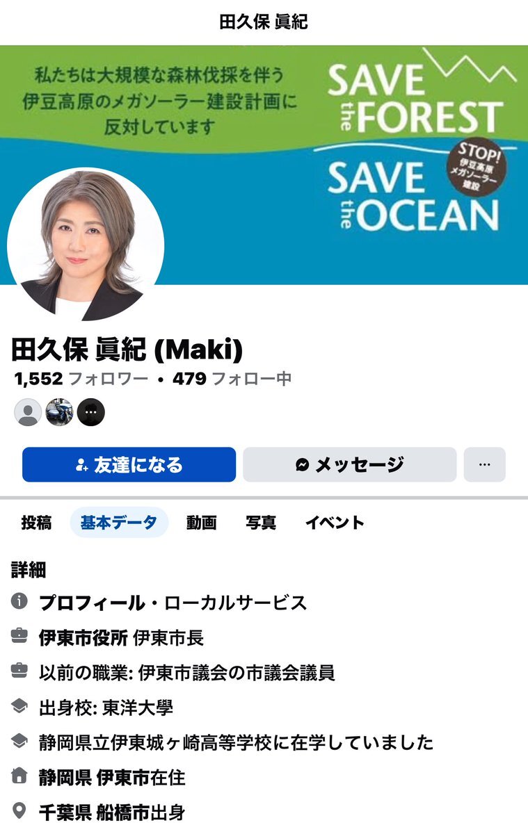Click the graduation cap icon beside 東洋大學

pos(19,707)
